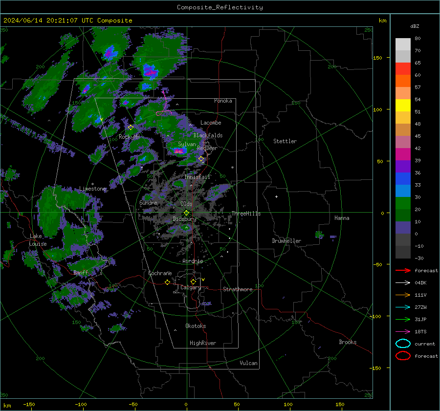Select the Didsbury label
440x411 pixels.
[x=184, y=219]
